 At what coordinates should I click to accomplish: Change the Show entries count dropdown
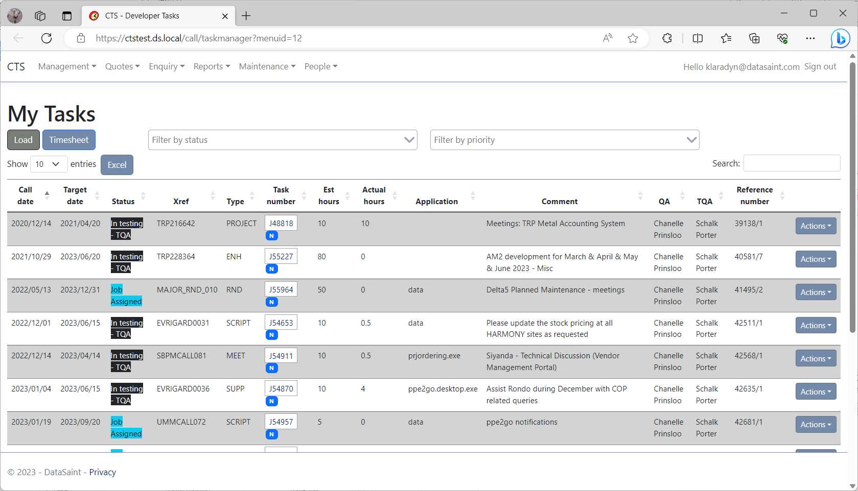point(49,164)
